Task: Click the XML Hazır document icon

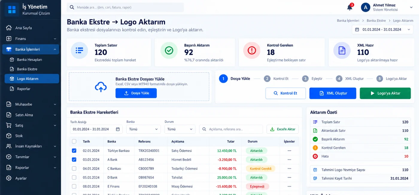Action: [342, 50]
